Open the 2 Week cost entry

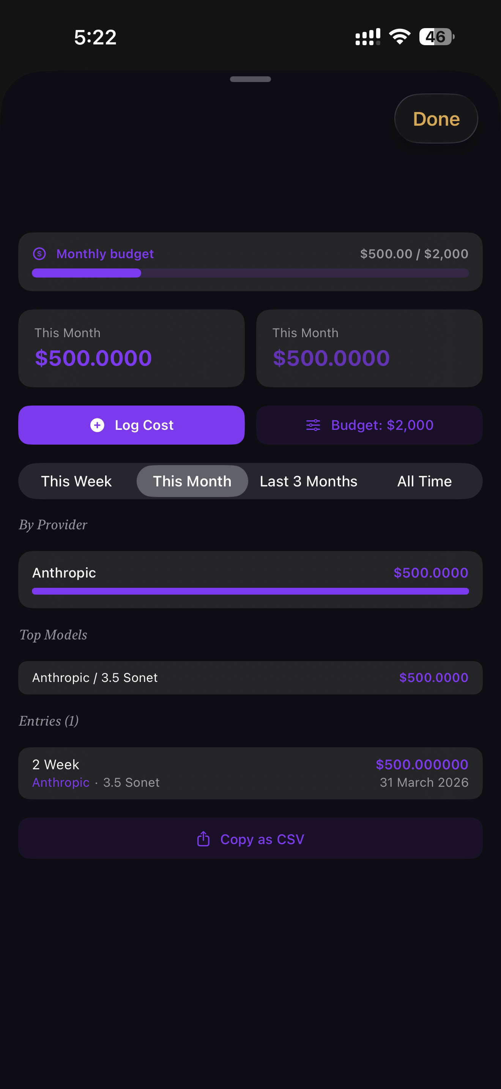[x=250, y=773]
